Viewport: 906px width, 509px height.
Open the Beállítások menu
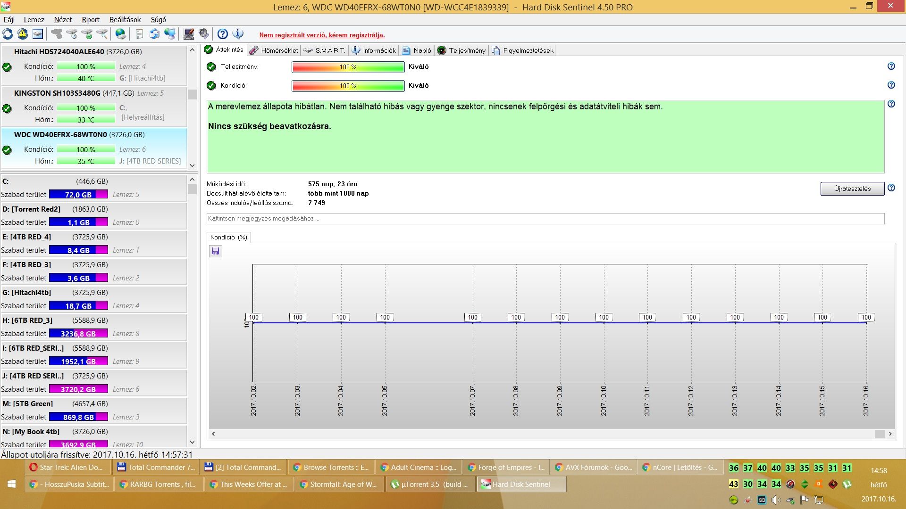tap(125, 19)
